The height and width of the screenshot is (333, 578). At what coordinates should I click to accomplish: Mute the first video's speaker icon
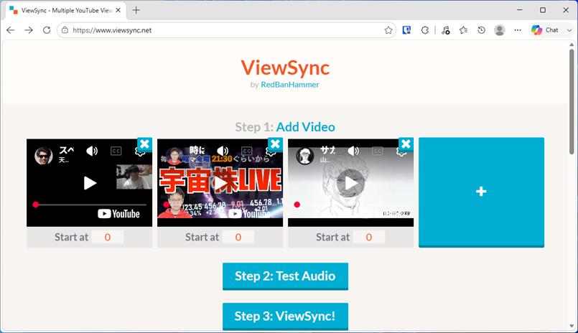click(x=92, y=151)
